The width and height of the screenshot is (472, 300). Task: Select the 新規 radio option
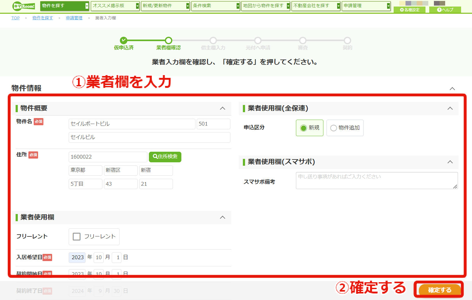[310, 128]
